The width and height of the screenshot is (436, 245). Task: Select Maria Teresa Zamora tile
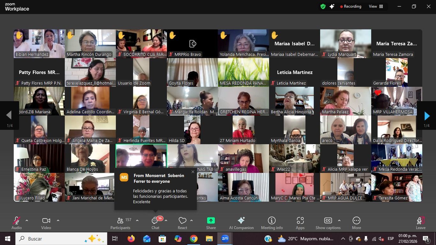point(397,44)
